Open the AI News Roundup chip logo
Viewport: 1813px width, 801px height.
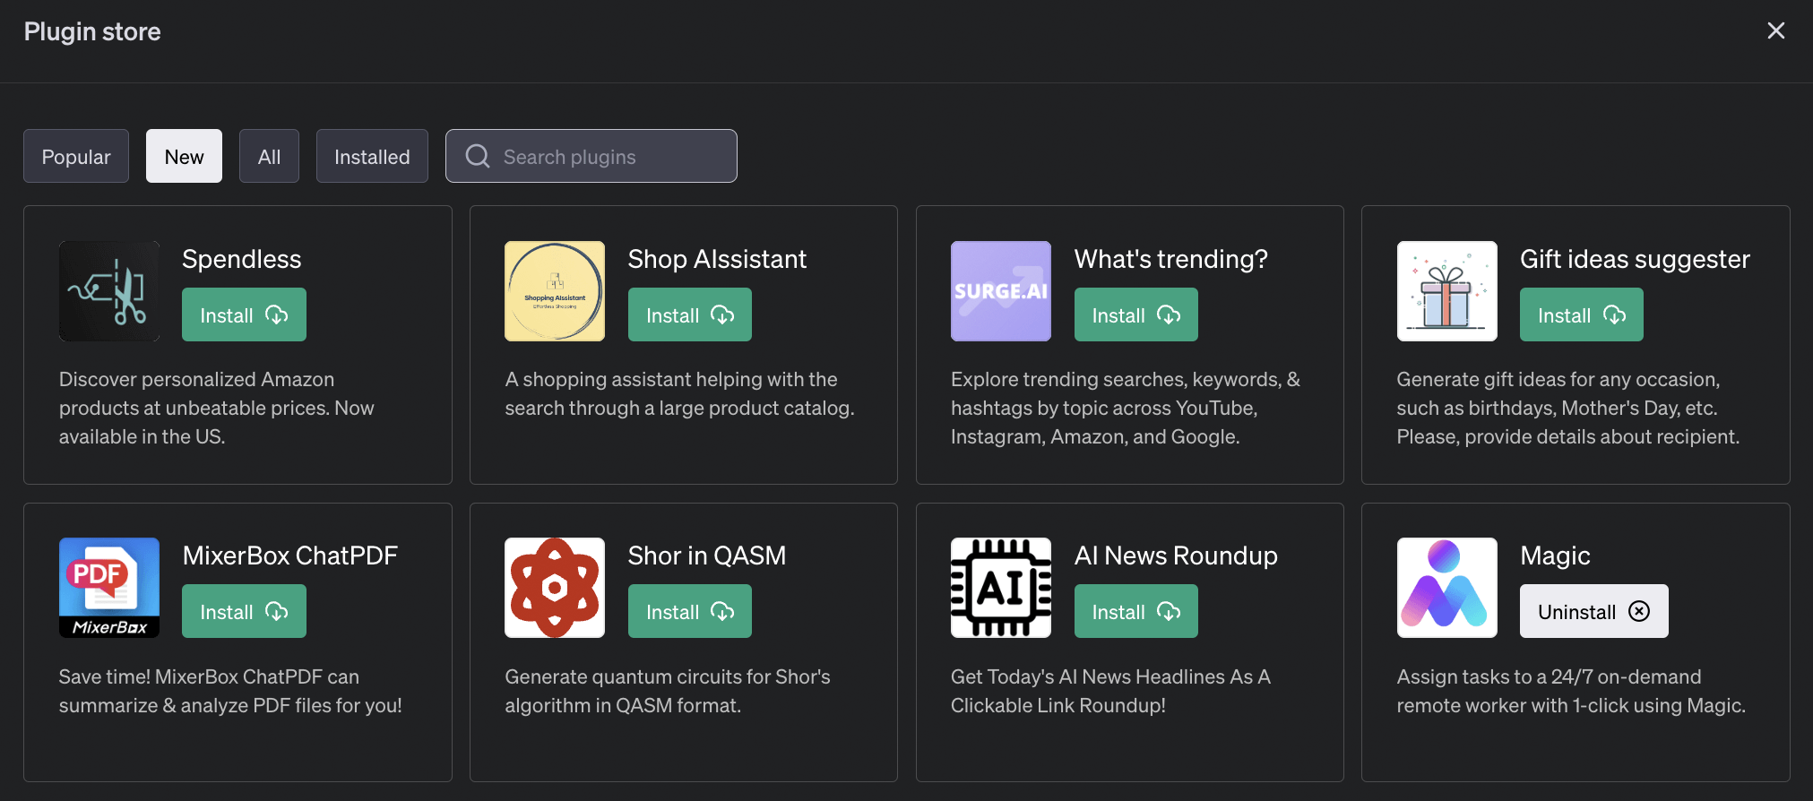1001,588
